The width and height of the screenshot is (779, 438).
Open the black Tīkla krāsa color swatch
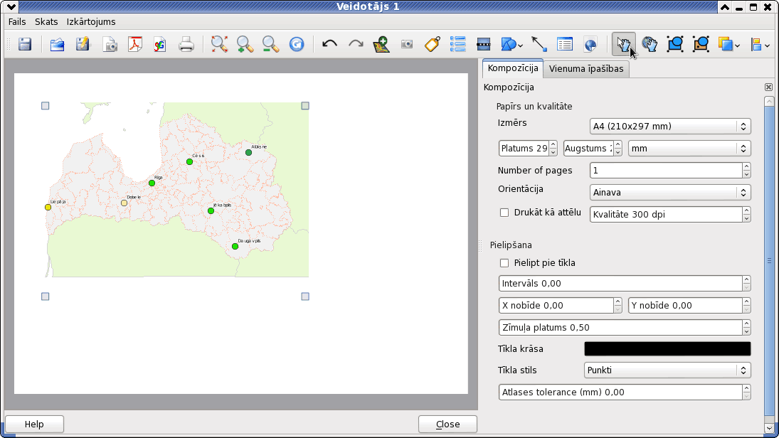[x=667, y=348]
